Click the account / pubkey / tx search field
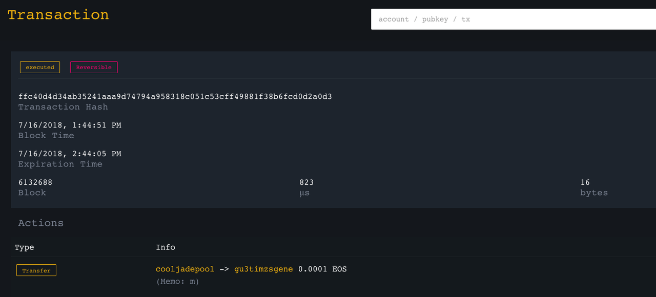The height and width of the screenshot is (297, 656). (514, 19)
